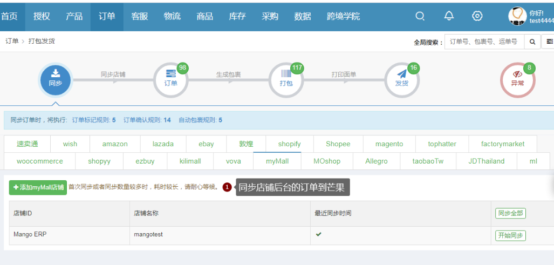Screen dimensions: 554x265
Task: Click the 同步全部 sync all button
Action: coord(510,213)
